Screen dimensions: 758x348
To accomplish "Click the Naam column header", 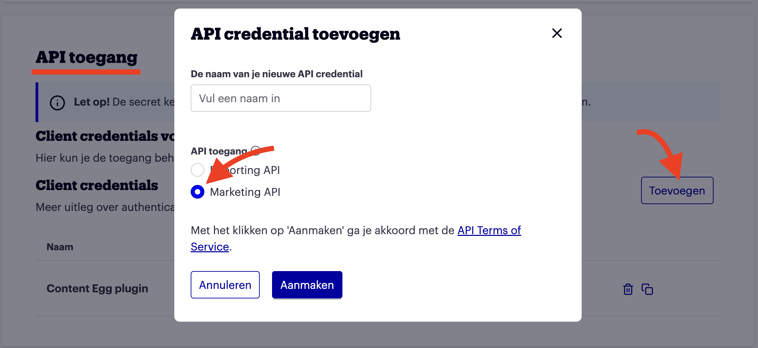I will [x=60, y=247].
